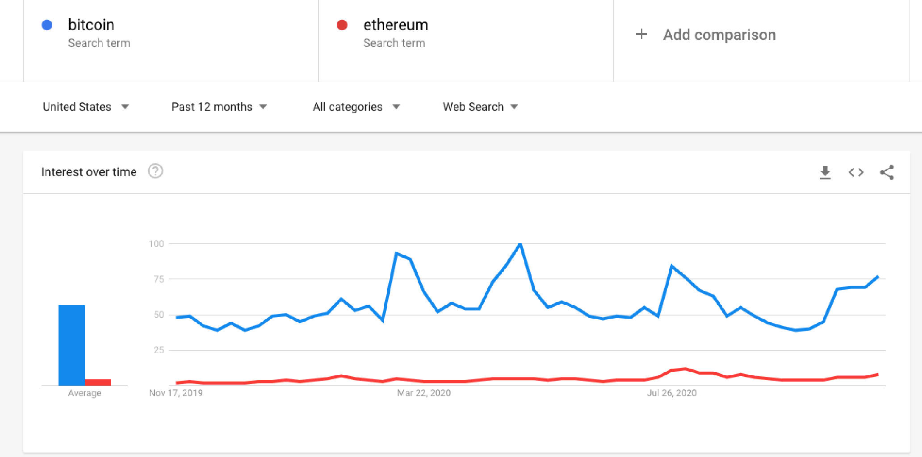Edit the bitcoin search term
The width and height of the screenshot is (922, 457).
click(x=91, y=25)
